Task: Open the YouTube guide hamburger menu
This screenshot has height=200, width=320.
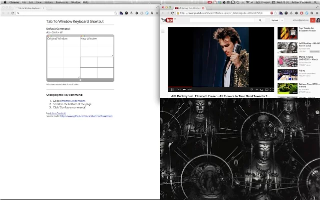Action: [x=163, y=31]
